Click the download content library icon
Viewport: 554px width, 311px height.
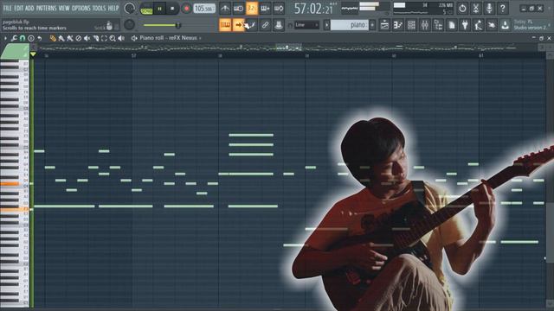tap(506, 25)
